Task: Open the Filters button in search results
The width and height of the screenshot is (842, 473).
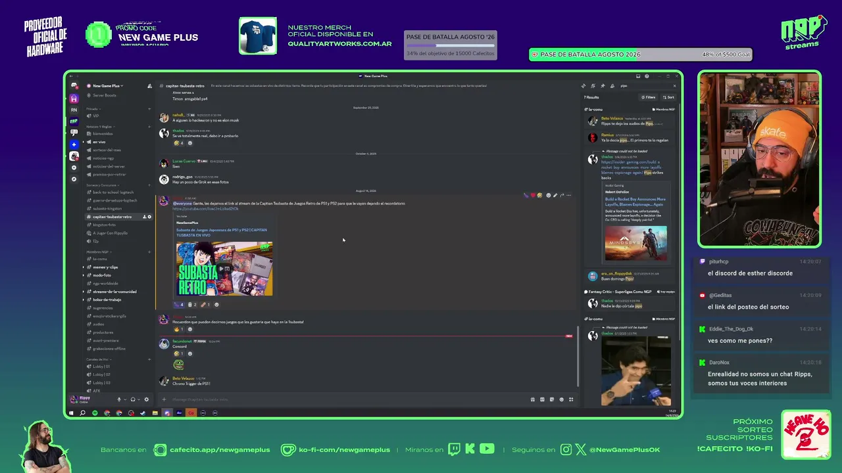Action: tap(649, 97)
